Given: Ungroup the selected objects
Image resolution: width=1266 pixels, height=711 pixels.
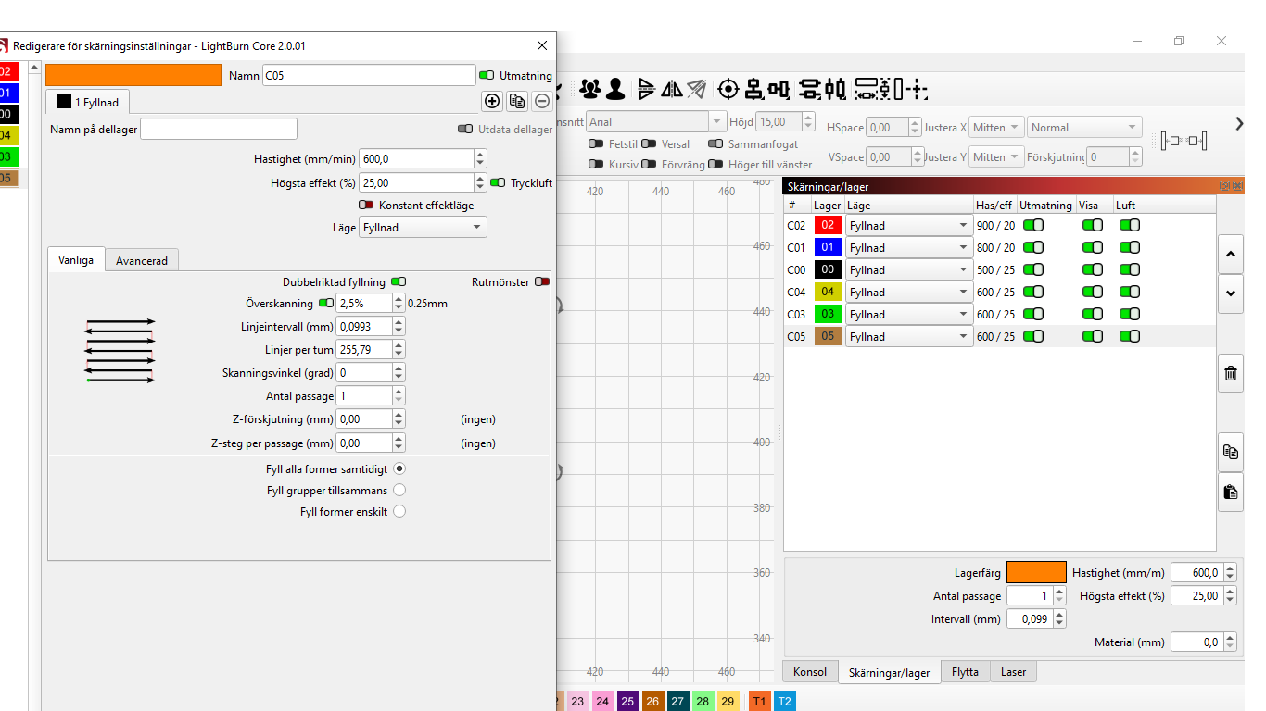Looking at the screenshot, I should coord(614,89).
